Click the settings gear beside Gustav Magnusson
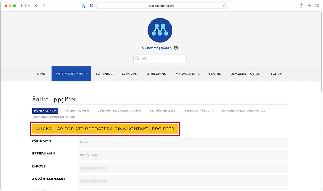 pyautogui.click(x=176, y=48)
